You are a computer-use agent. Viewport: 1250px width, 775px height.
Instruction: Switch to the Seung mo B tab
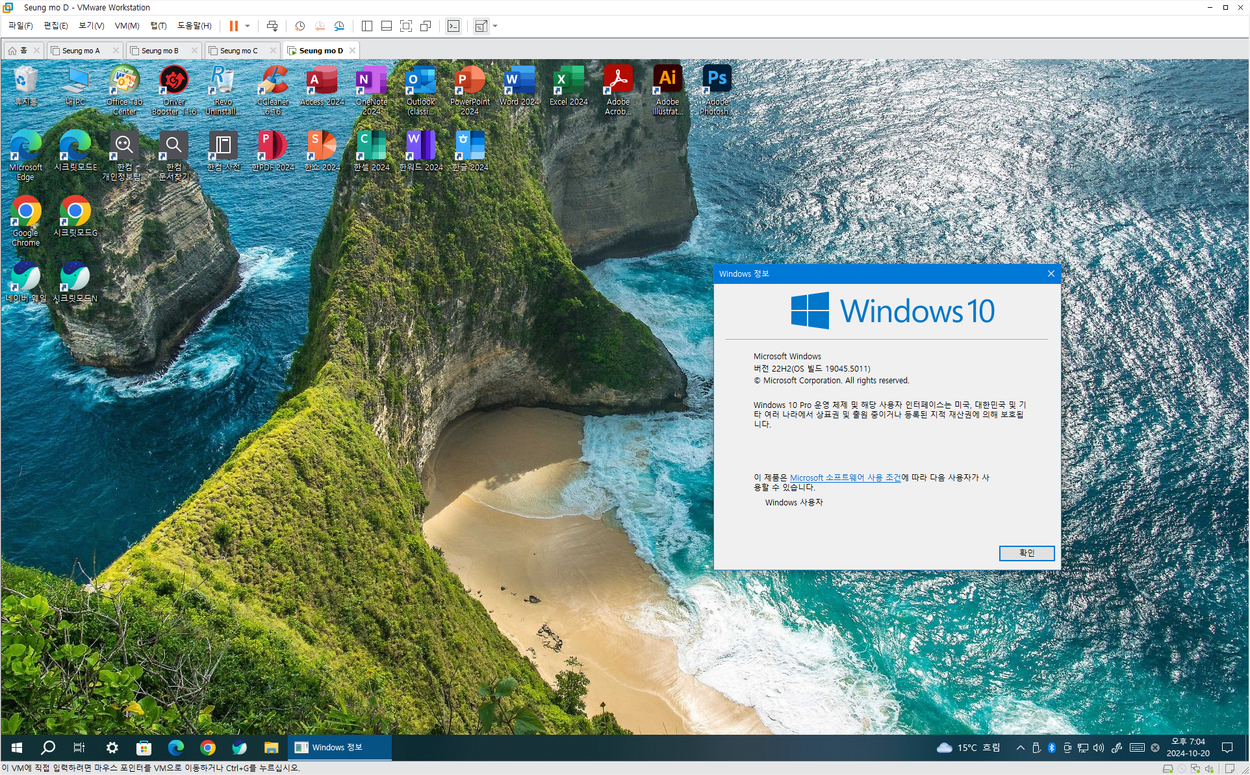160,51
